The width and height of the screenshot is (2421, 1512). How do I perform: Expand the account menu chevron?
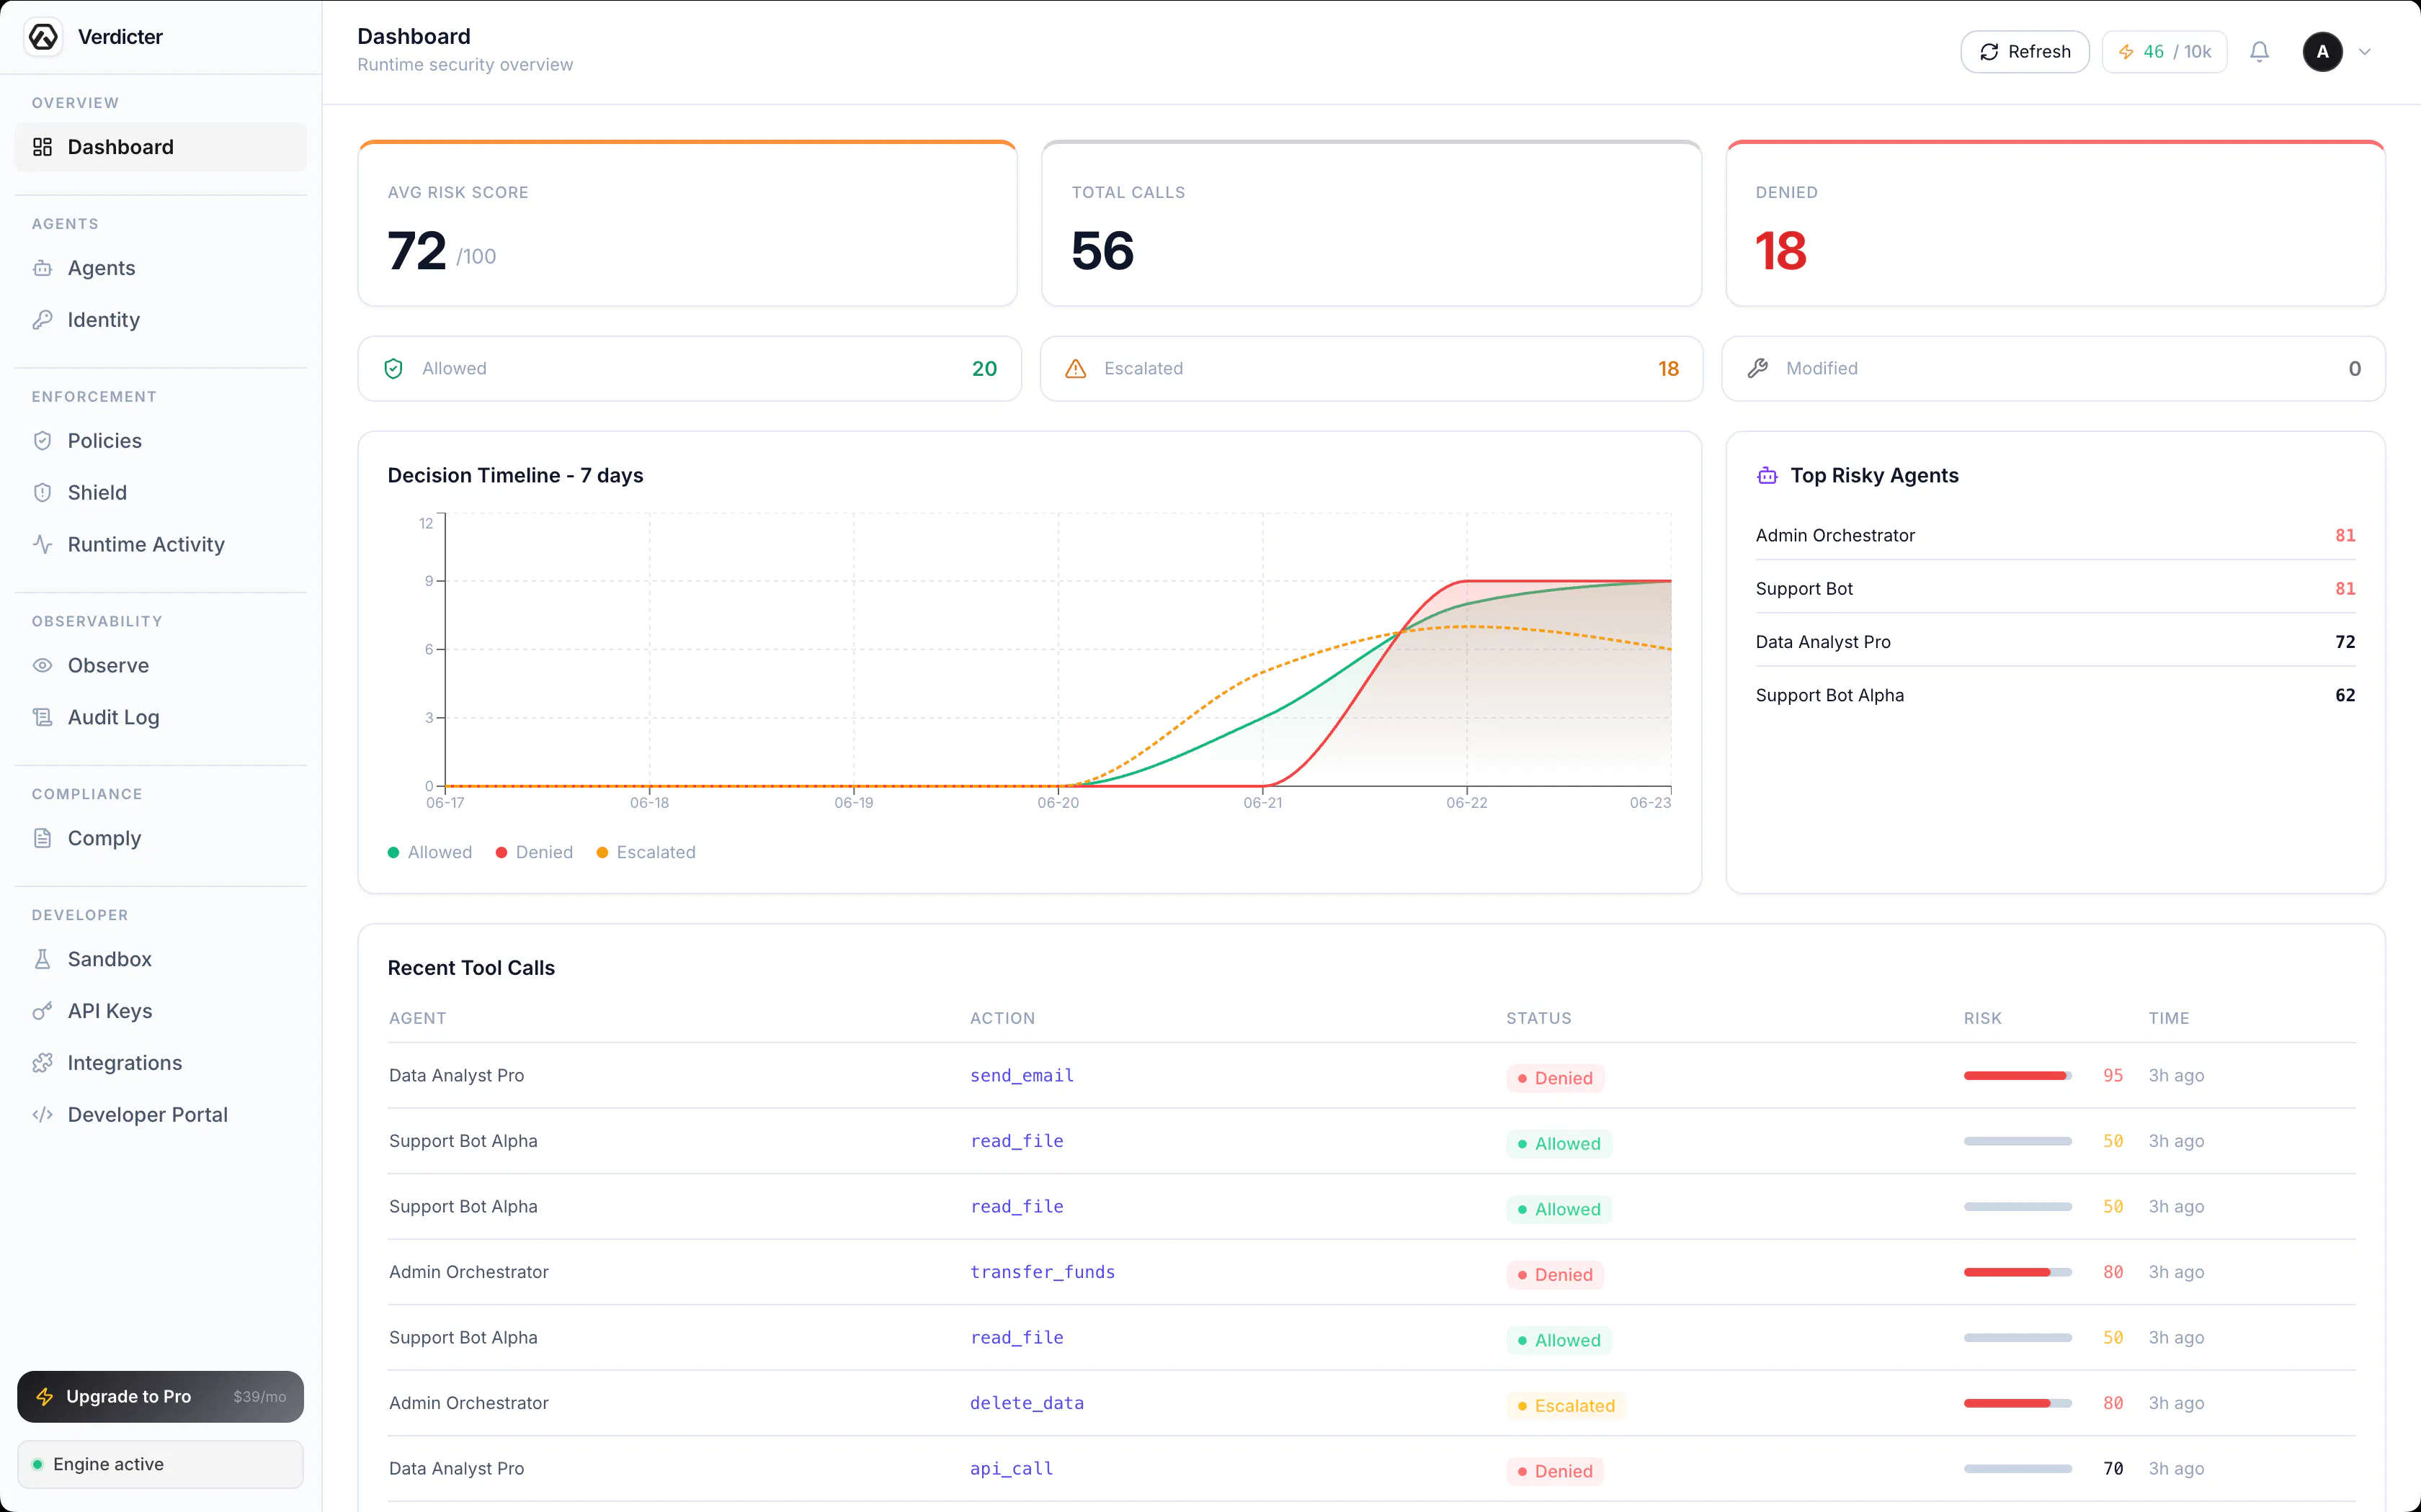click(2365, 52)
